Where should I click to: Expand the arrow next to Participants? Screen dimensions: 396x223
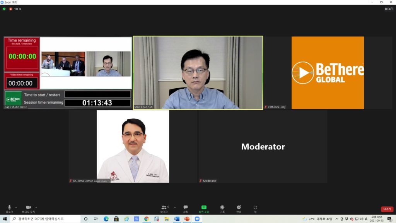175,207
